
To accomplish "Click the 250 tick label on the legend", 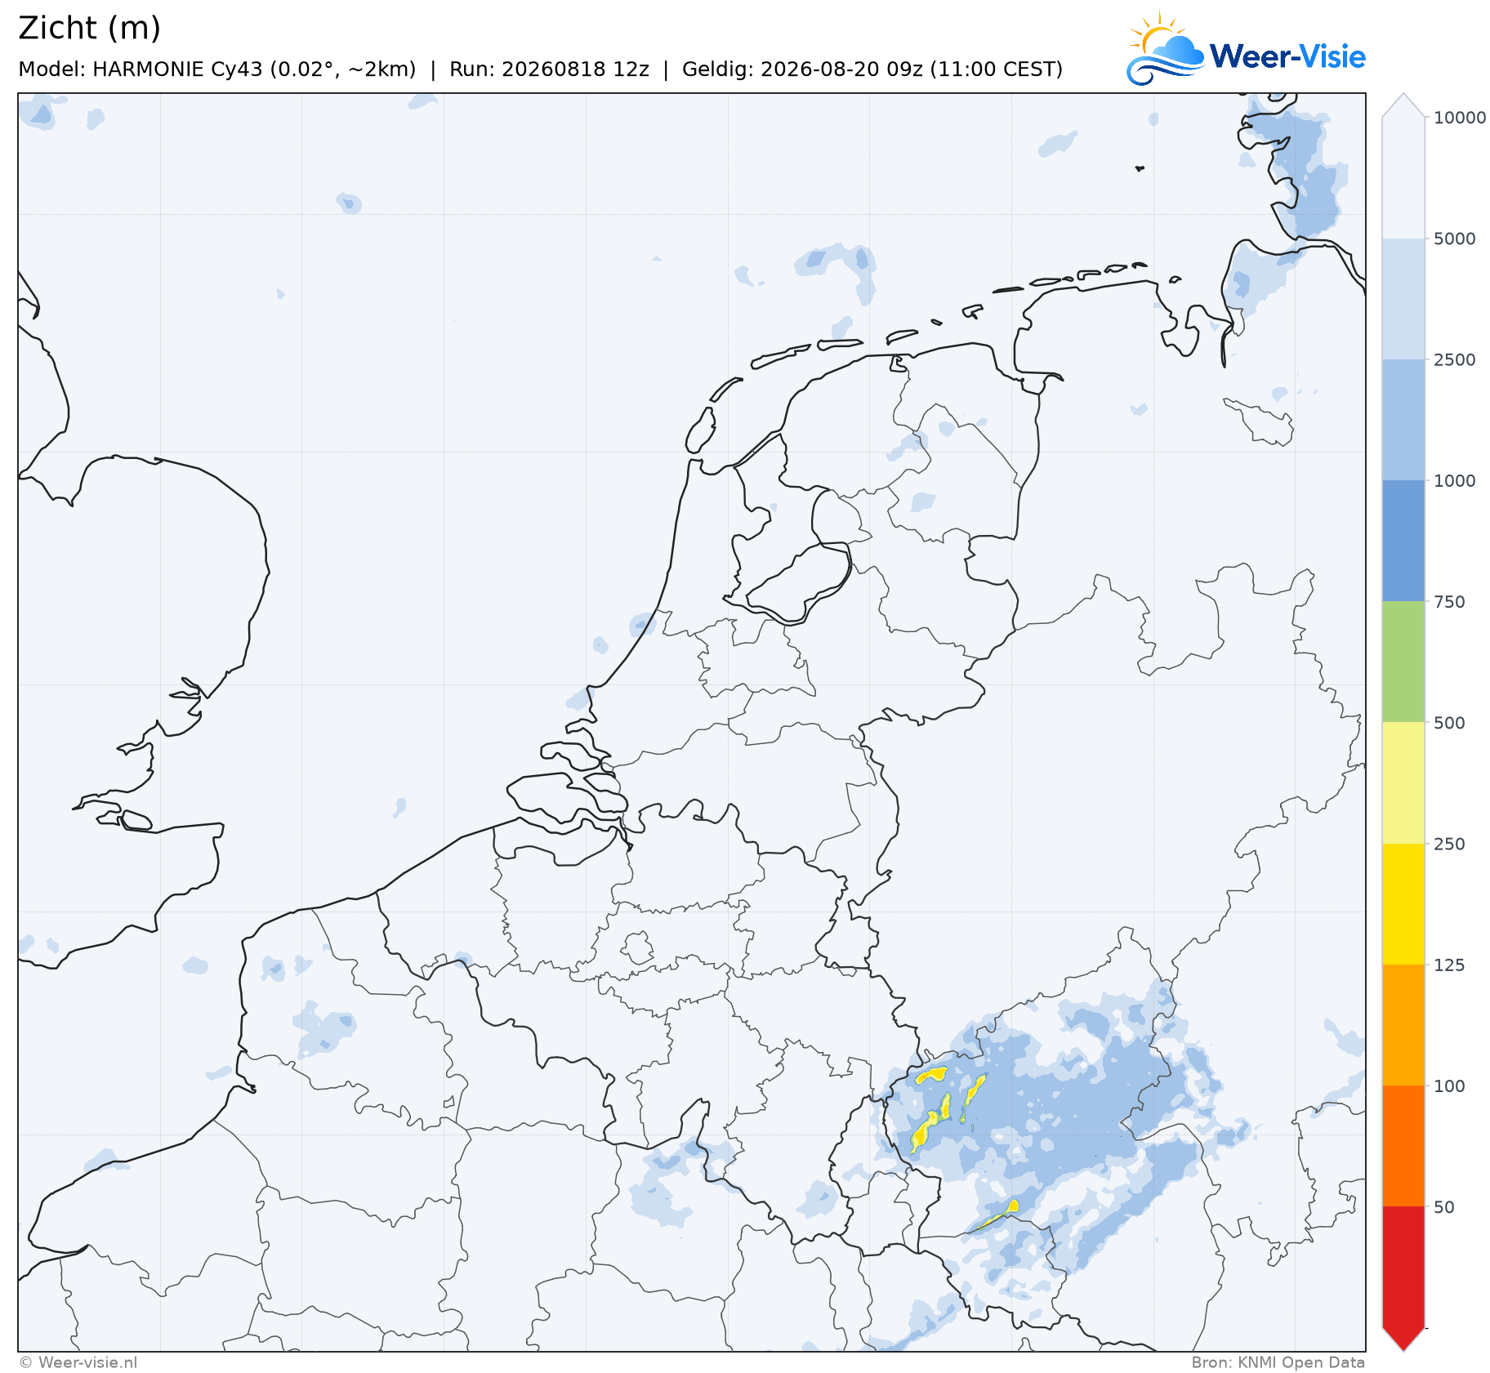I will pos(1449,844).
